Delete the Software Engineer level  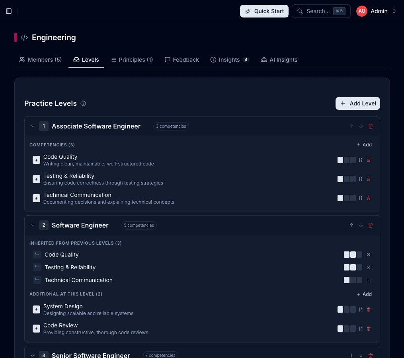point(371,226)
